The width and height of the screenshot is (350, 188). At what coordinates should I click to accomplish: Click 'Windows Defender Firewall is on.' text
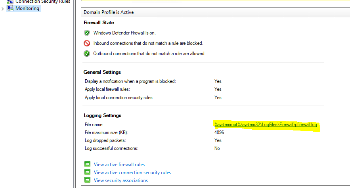(x=124, y=33)
